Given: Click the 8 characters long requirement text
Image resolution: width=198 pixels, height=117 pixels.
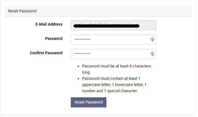Looking at the screenshot, I should (x=117, y=69).
